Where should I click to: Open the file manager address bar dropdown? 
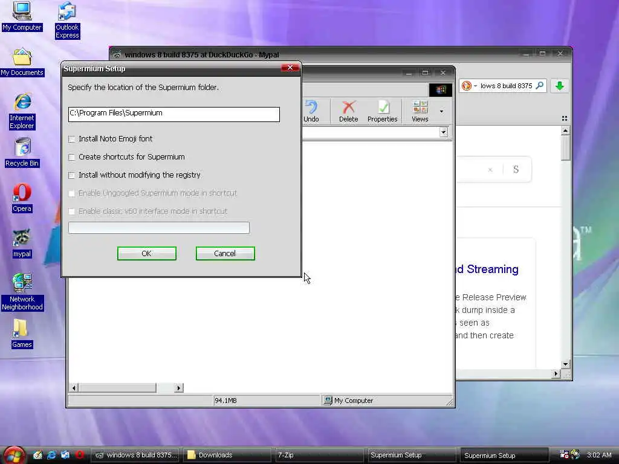[444, 132]
